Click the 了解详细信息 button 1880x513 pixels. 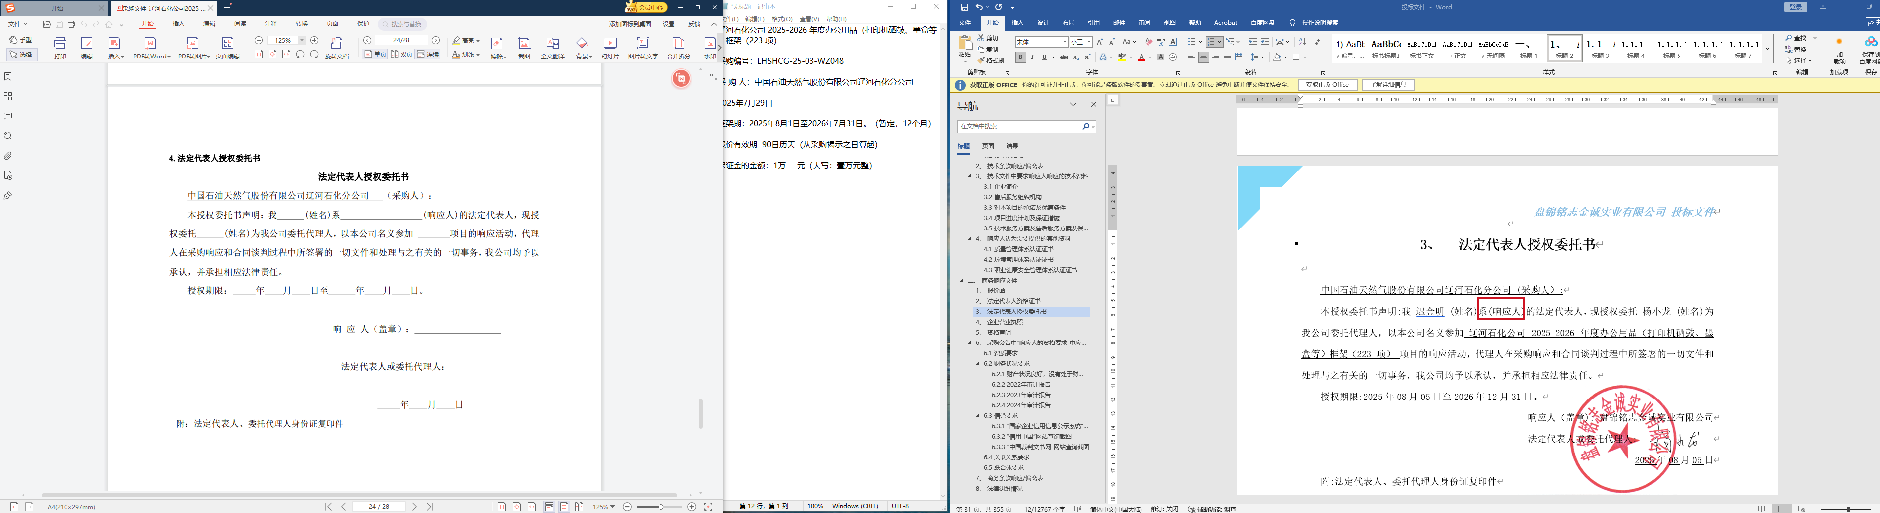point(1388,85)
